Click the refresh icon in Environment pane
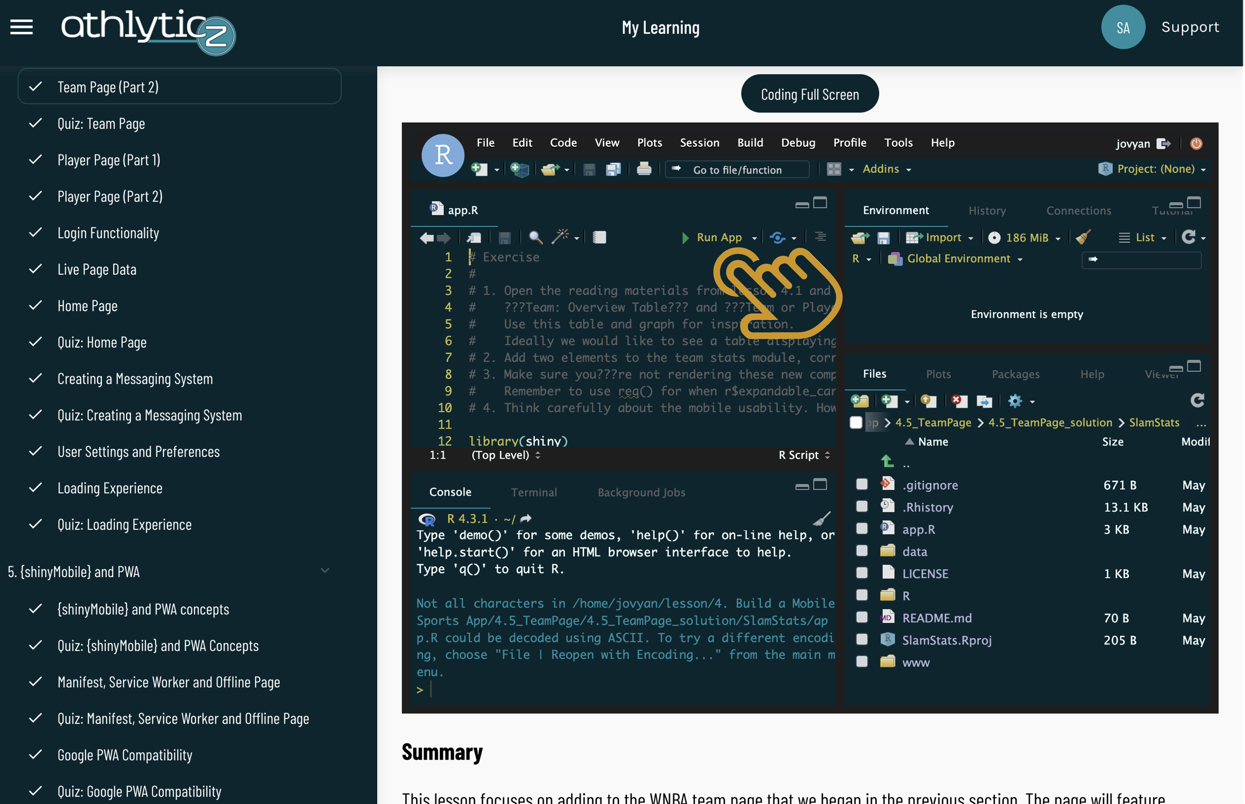 click(1189, 237)
